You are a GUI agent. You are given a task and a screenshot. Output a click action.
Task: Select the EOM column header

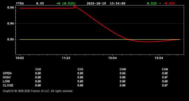(x=165, y=69)
